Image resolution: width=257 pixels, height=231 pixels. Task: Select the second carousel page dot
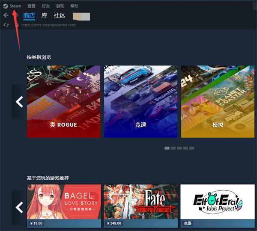(173, 148)
